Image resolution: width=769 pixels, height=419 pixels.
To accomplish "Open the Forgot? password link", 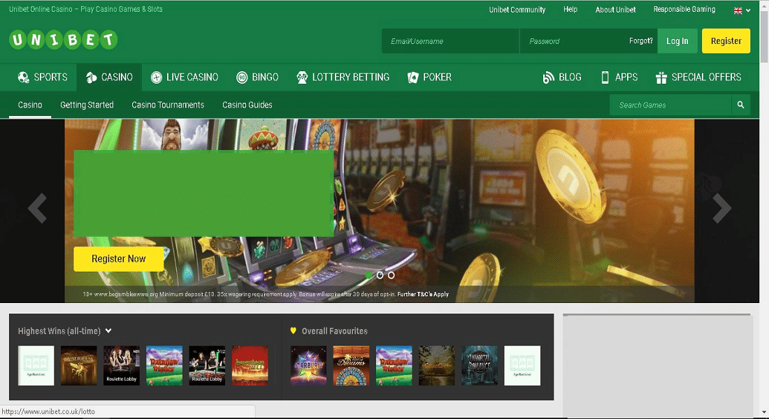I will [640, 41].
